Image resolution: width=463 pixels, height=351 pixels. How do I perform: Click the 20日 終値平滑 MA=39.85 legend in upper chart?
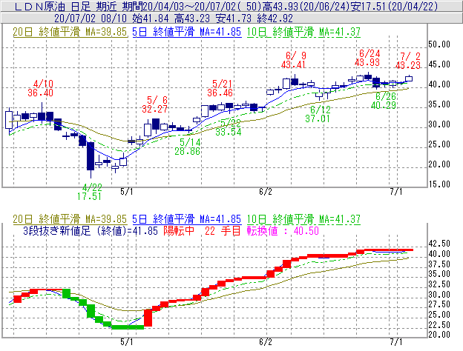click(x=70, y=32)
